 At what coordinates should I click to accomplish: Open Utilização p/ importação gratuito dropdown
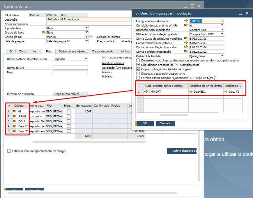pos(222,34)
